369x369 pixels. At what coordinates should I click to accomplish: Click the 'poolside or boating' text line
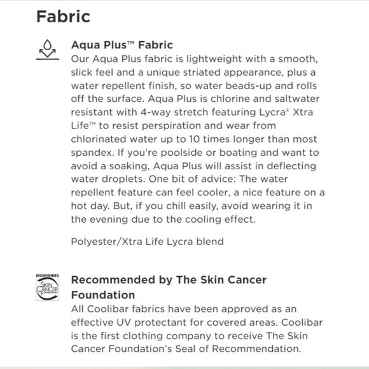[195, 152]
